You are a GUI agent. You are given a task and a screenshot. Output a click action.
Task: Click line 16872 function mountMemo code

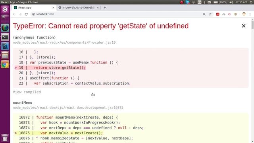coord(77,118)
